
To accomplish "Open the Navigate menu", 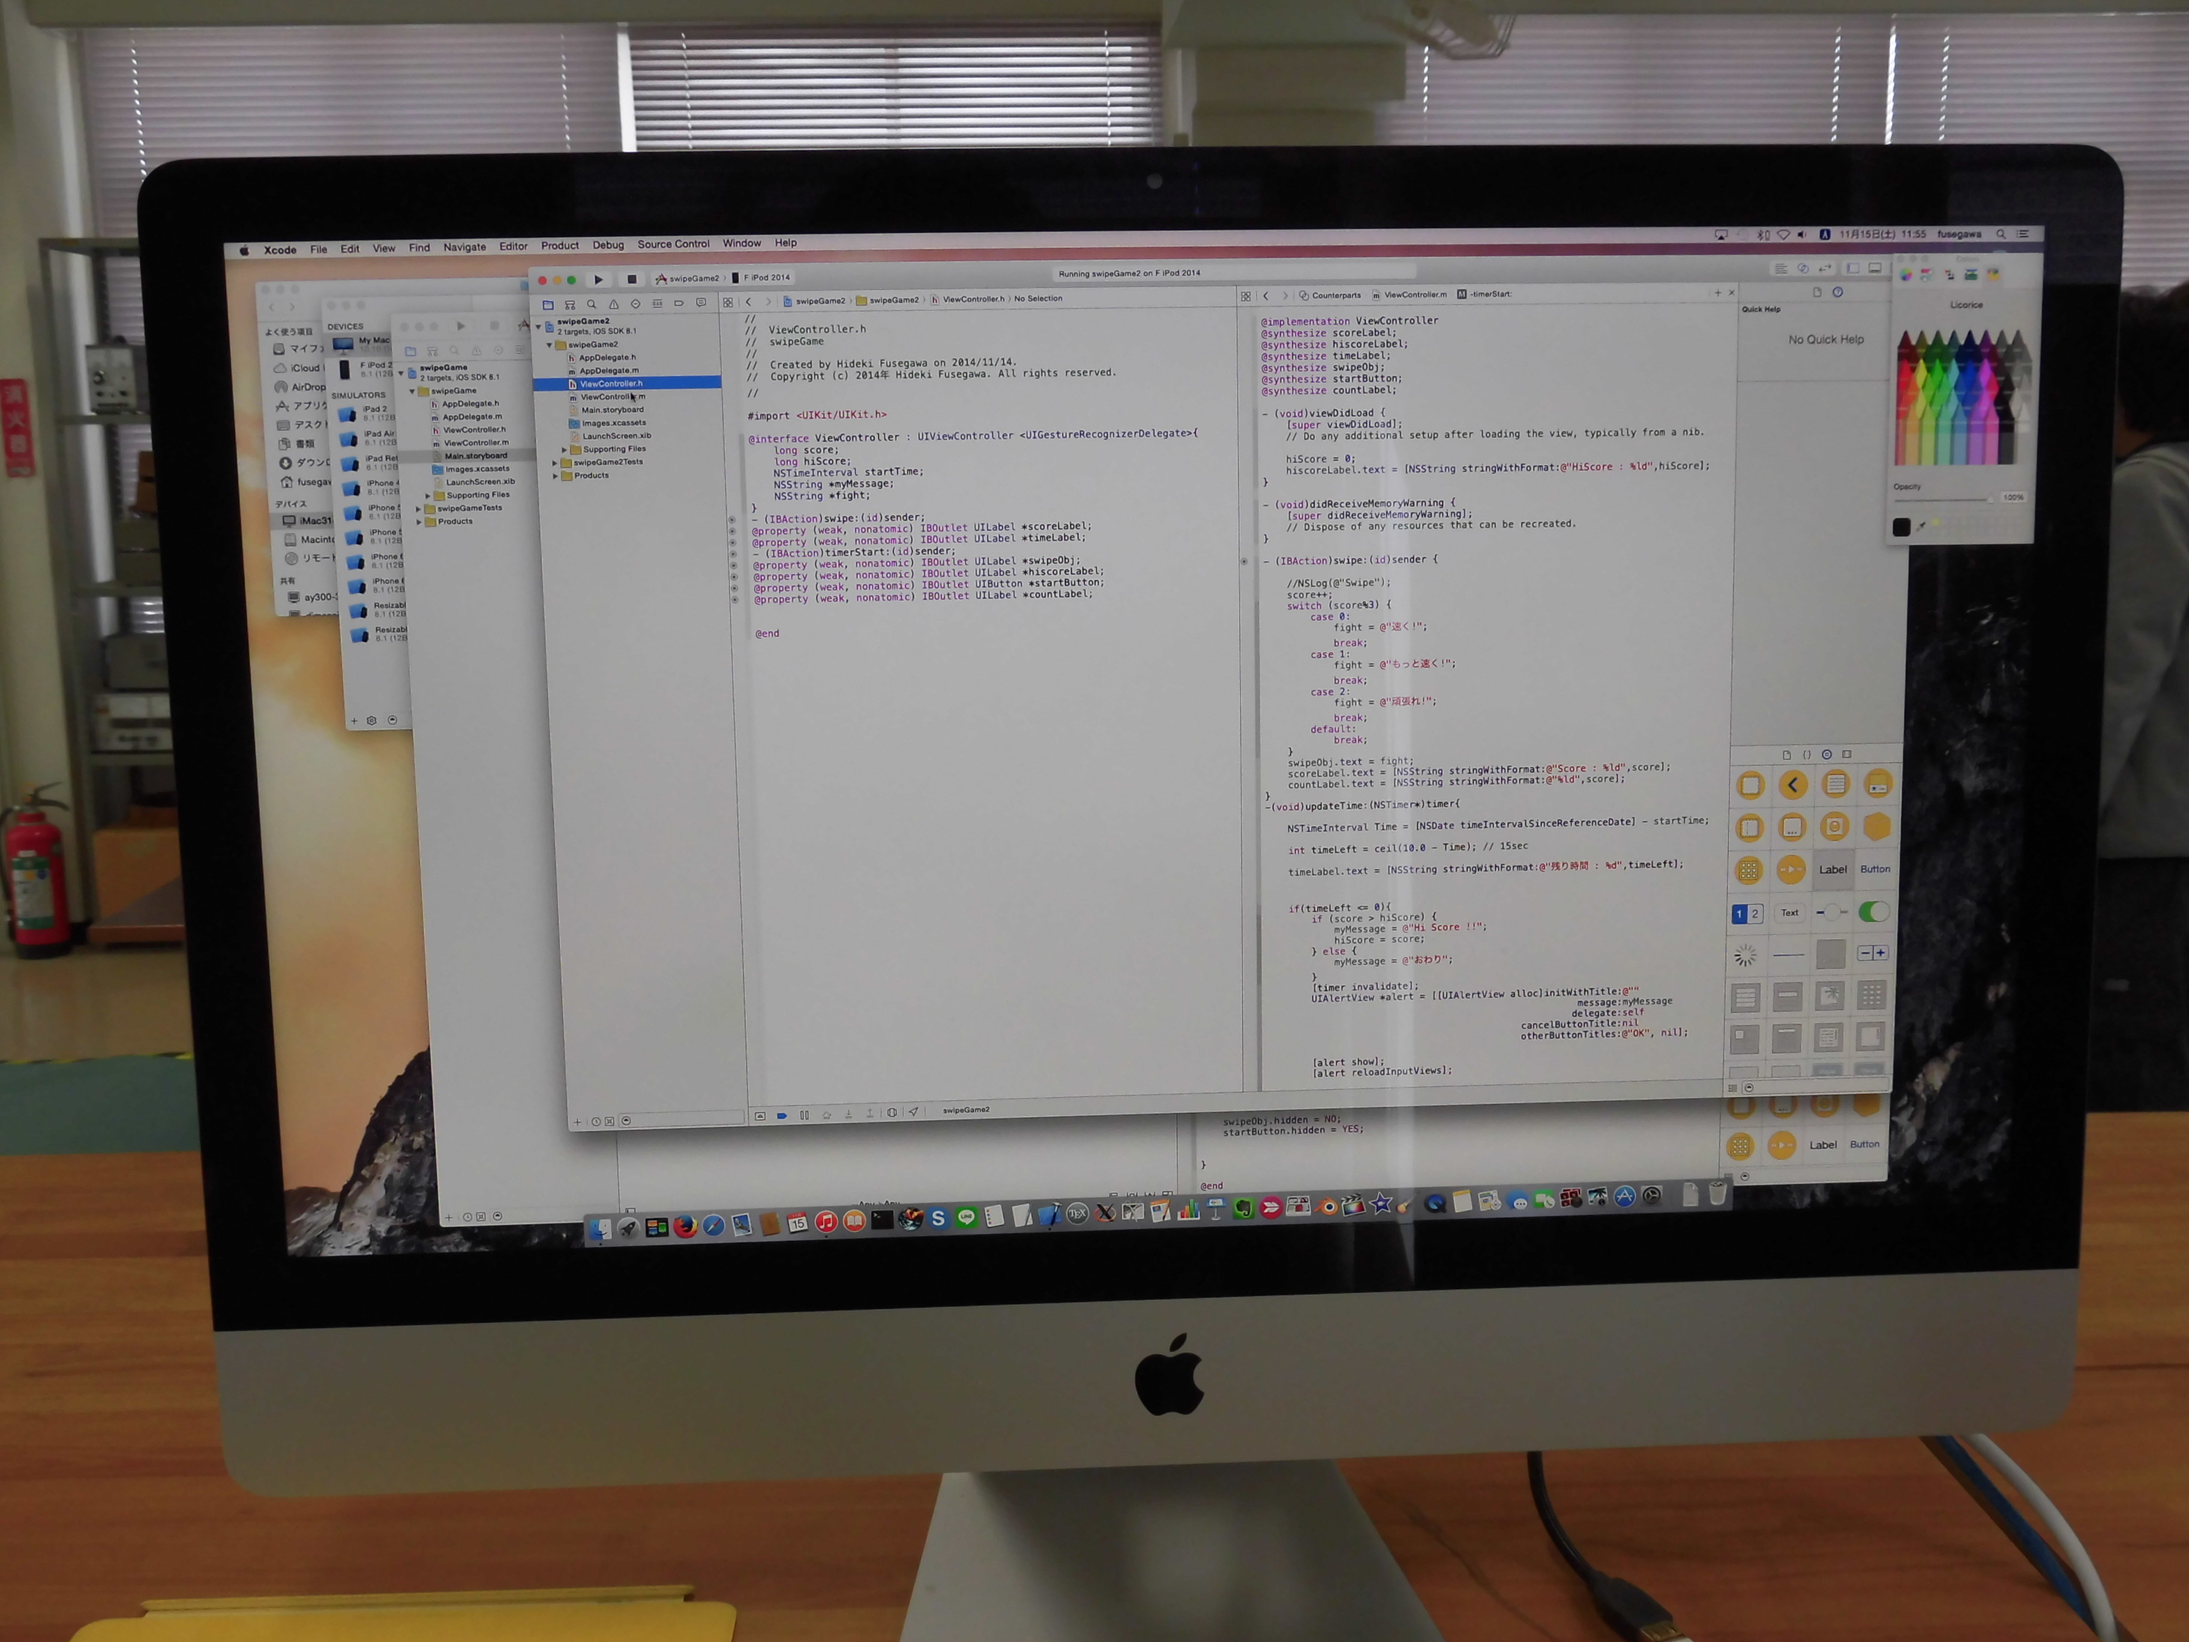I will (x=465, y=247).
